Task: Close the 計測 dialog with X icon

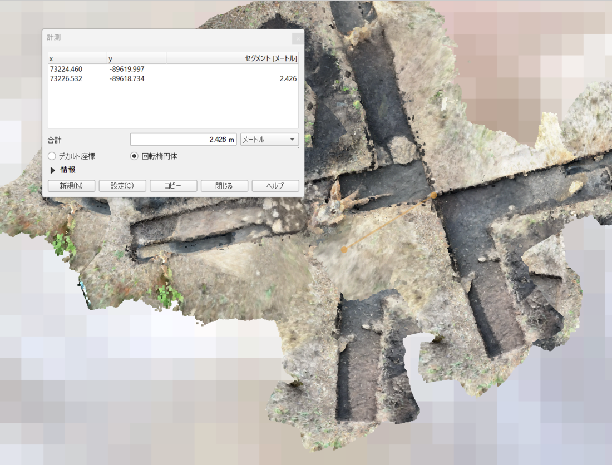Action: coord(298,38)
